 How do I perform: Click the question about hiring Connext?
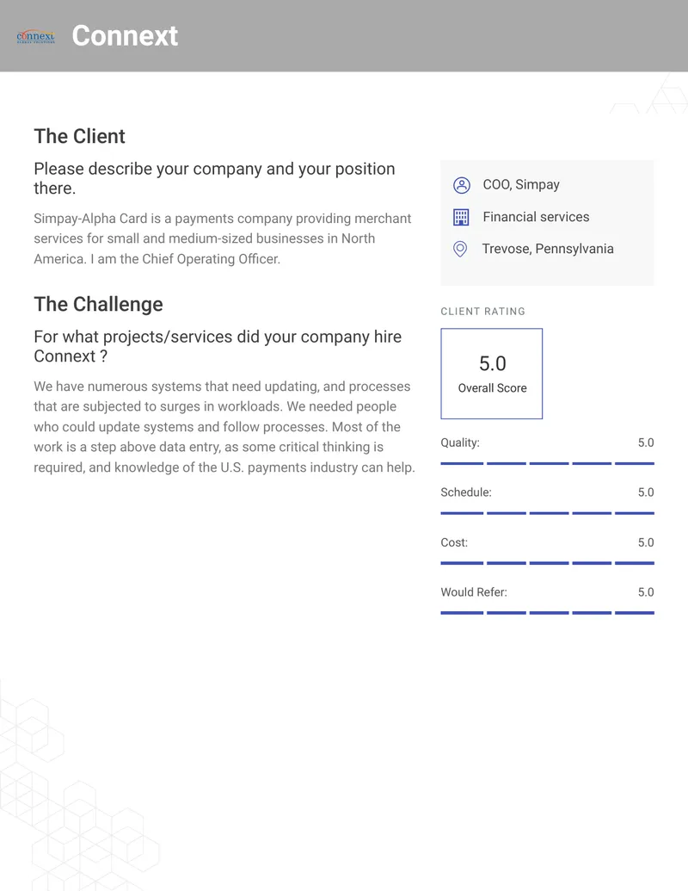(x=218, y=346)
